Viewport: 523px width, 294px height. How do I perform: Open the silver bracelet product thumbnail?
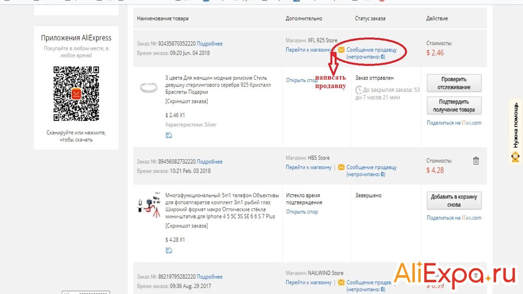tap(149, 88)
